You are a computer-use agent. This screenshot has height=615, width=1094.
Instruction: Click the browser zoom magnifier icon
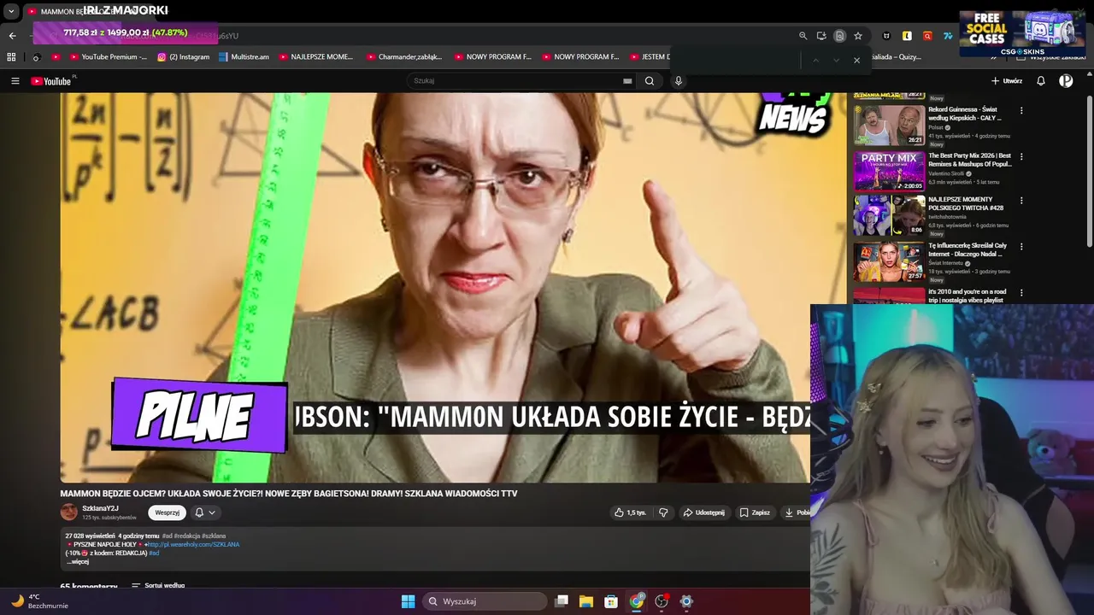coord(803,36)
